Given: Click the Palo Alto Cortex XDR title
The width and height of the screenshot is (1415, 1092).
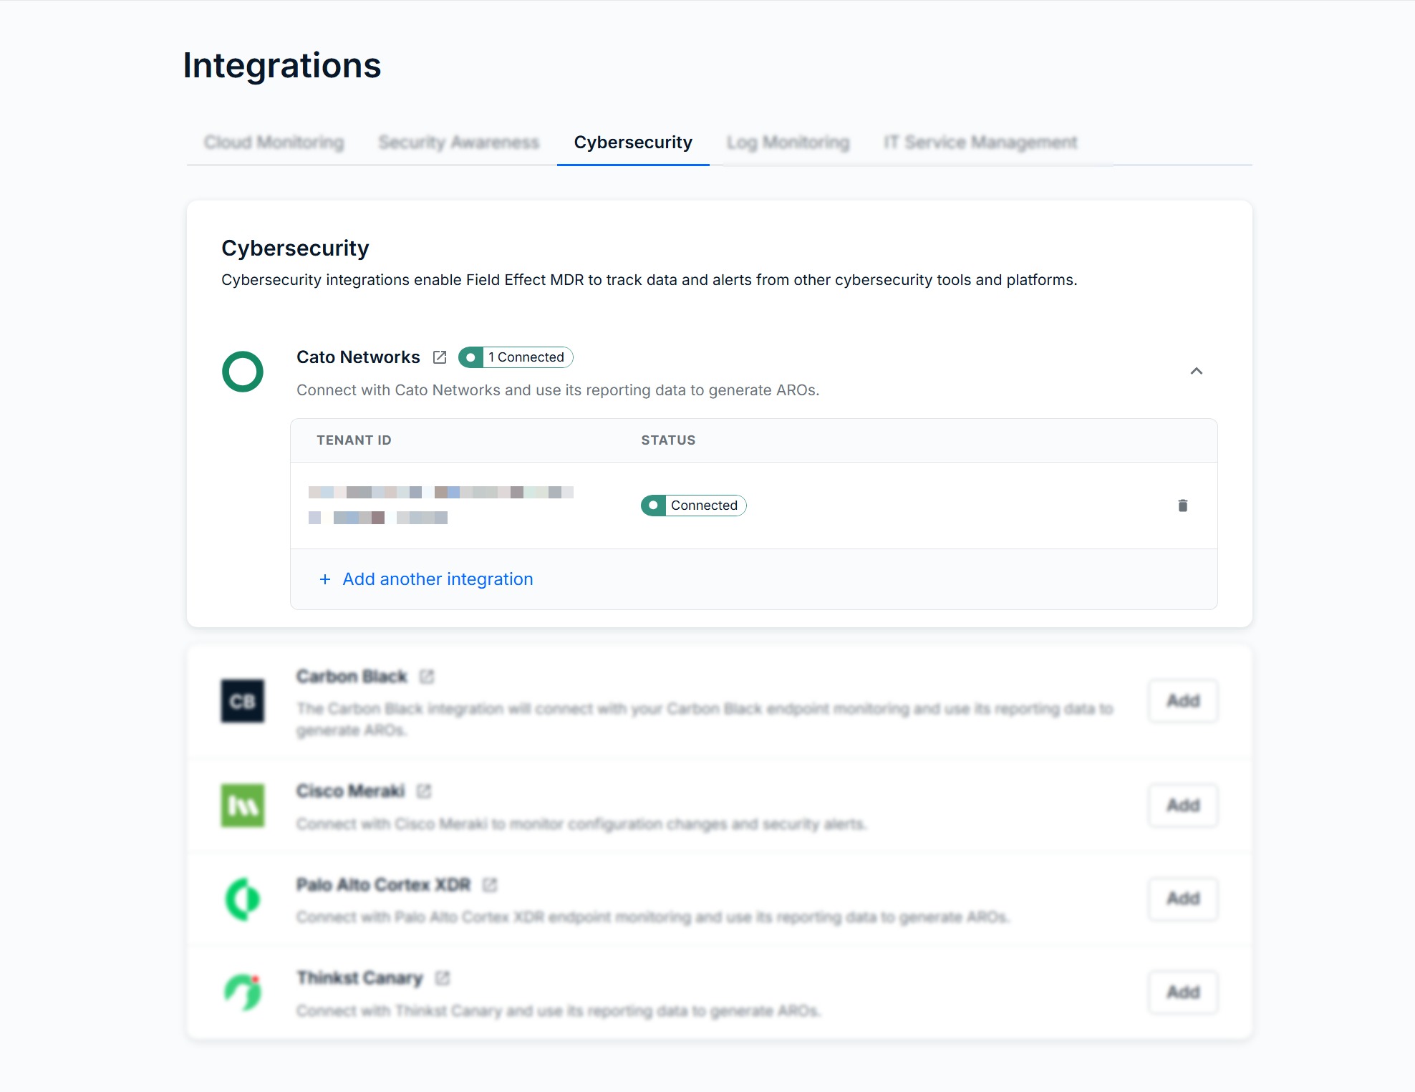Looking at the screenshot, I should [x=383, y=885].
